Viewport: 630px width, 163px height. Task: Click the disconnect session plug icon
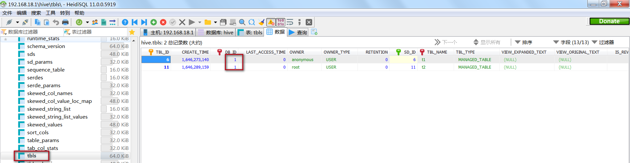point(25,22)
